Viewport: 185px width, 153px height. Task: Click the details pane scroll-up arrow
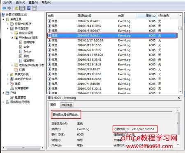tap(178, 110)
